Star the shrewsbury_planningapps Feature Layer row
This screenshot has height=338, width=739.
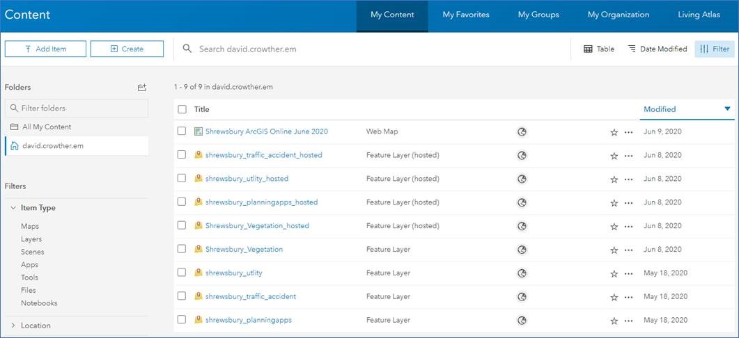click(x=614, y=321)
